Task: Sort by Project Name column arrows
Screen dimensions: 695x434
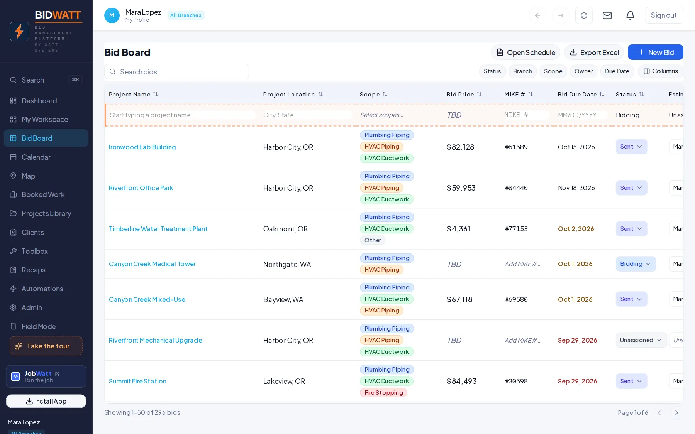Action: coord(155,94)
